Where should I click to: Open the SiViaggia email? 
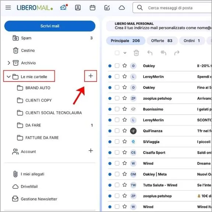[x=160, y=142]
